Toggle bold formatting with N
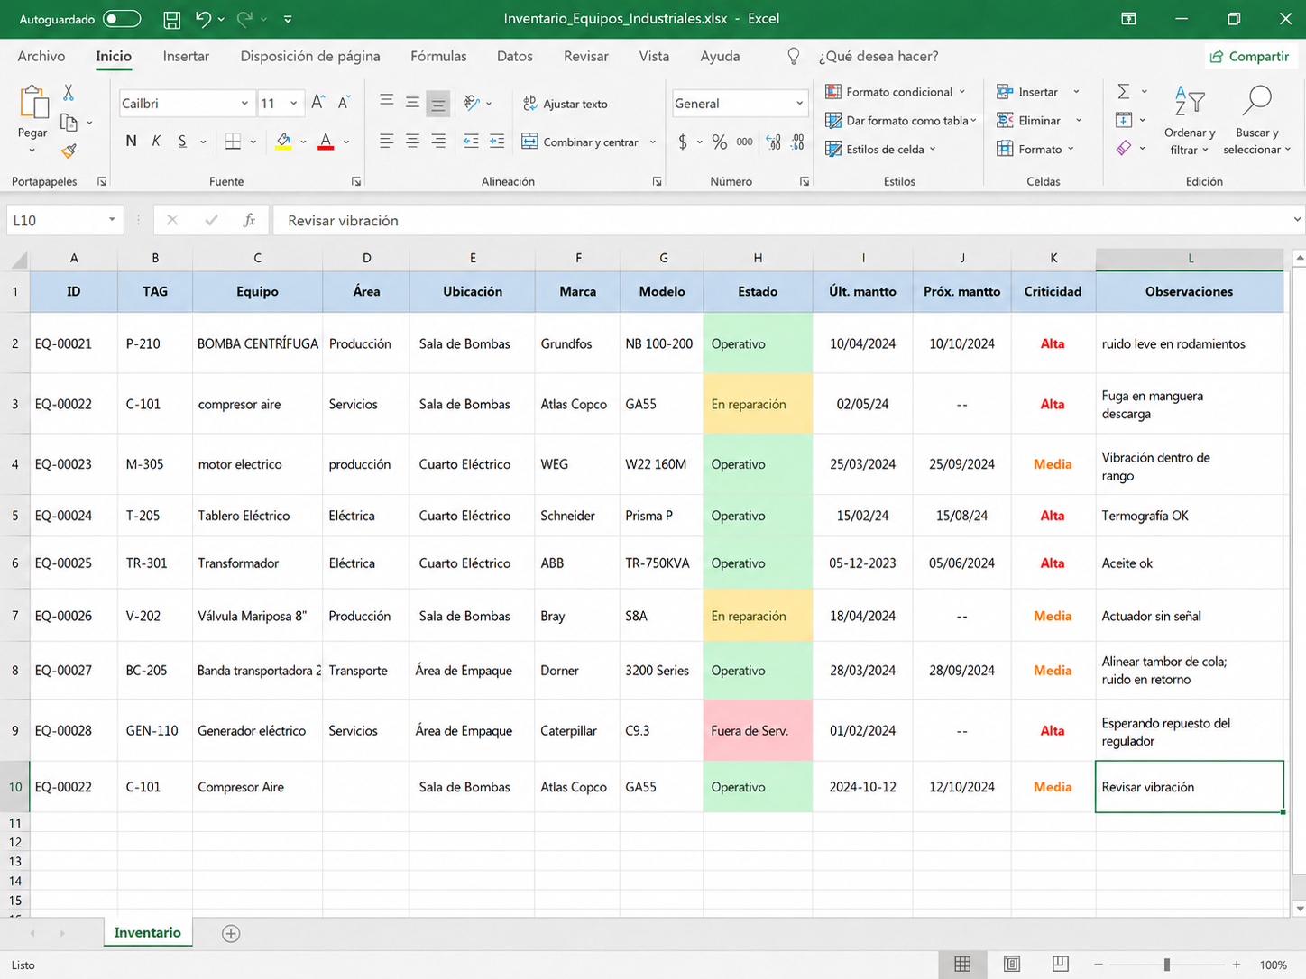This screenshot has width=1306, height=979. 132,142
